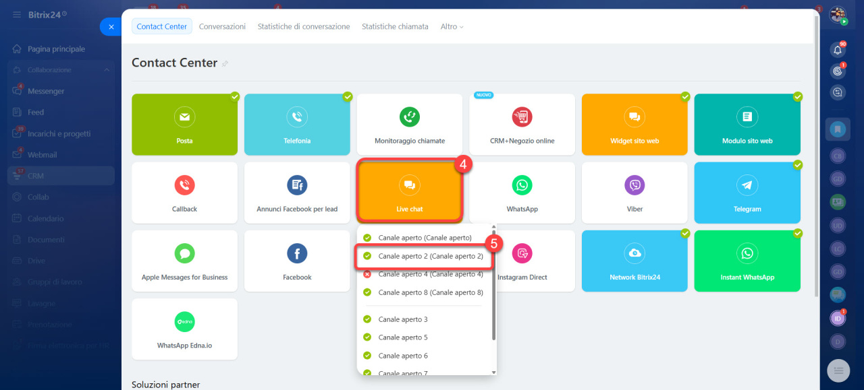Click the ID avatar in right sidebar

(x=838, y=318)
